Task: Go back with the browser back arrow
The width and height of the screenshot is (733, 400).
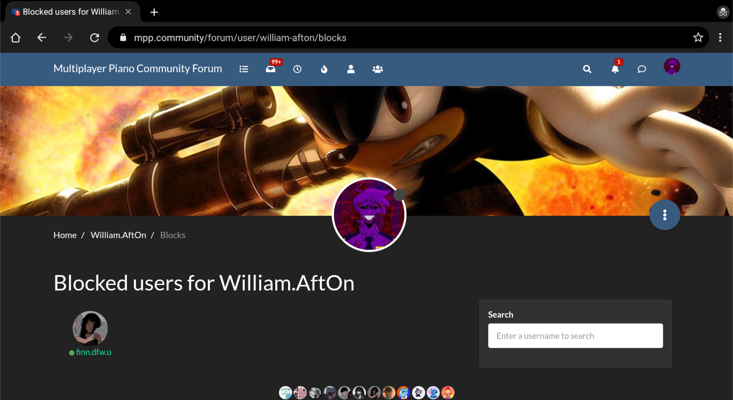Action: coord(42,38)
